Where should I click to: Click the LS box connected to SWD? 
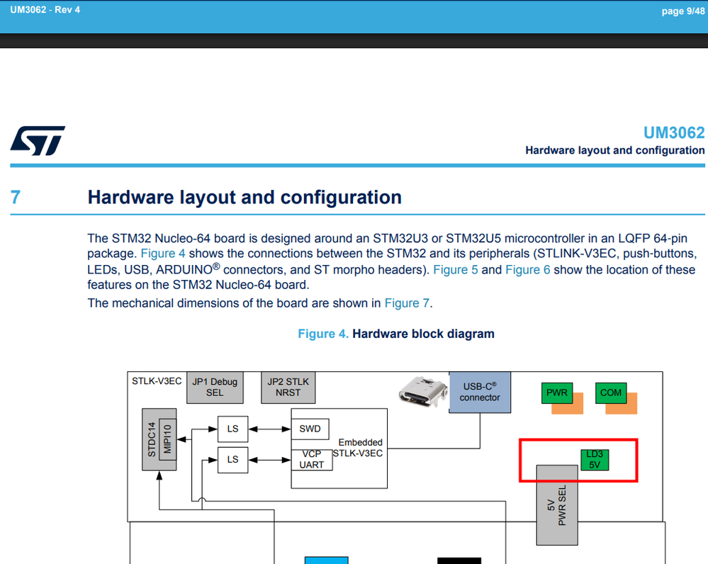(232, 429)
